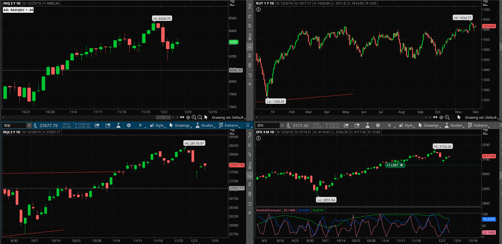502x244 pixels.
Task: Open Studies menu in $DJI toolbar
Action: tap(205, 125)
